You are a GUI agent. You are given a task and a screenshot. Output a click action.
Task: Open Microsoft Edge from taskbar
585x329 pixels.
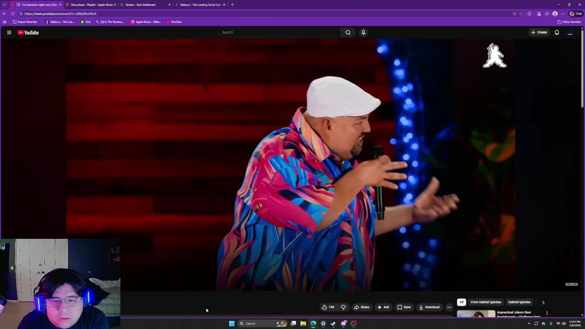313,324
